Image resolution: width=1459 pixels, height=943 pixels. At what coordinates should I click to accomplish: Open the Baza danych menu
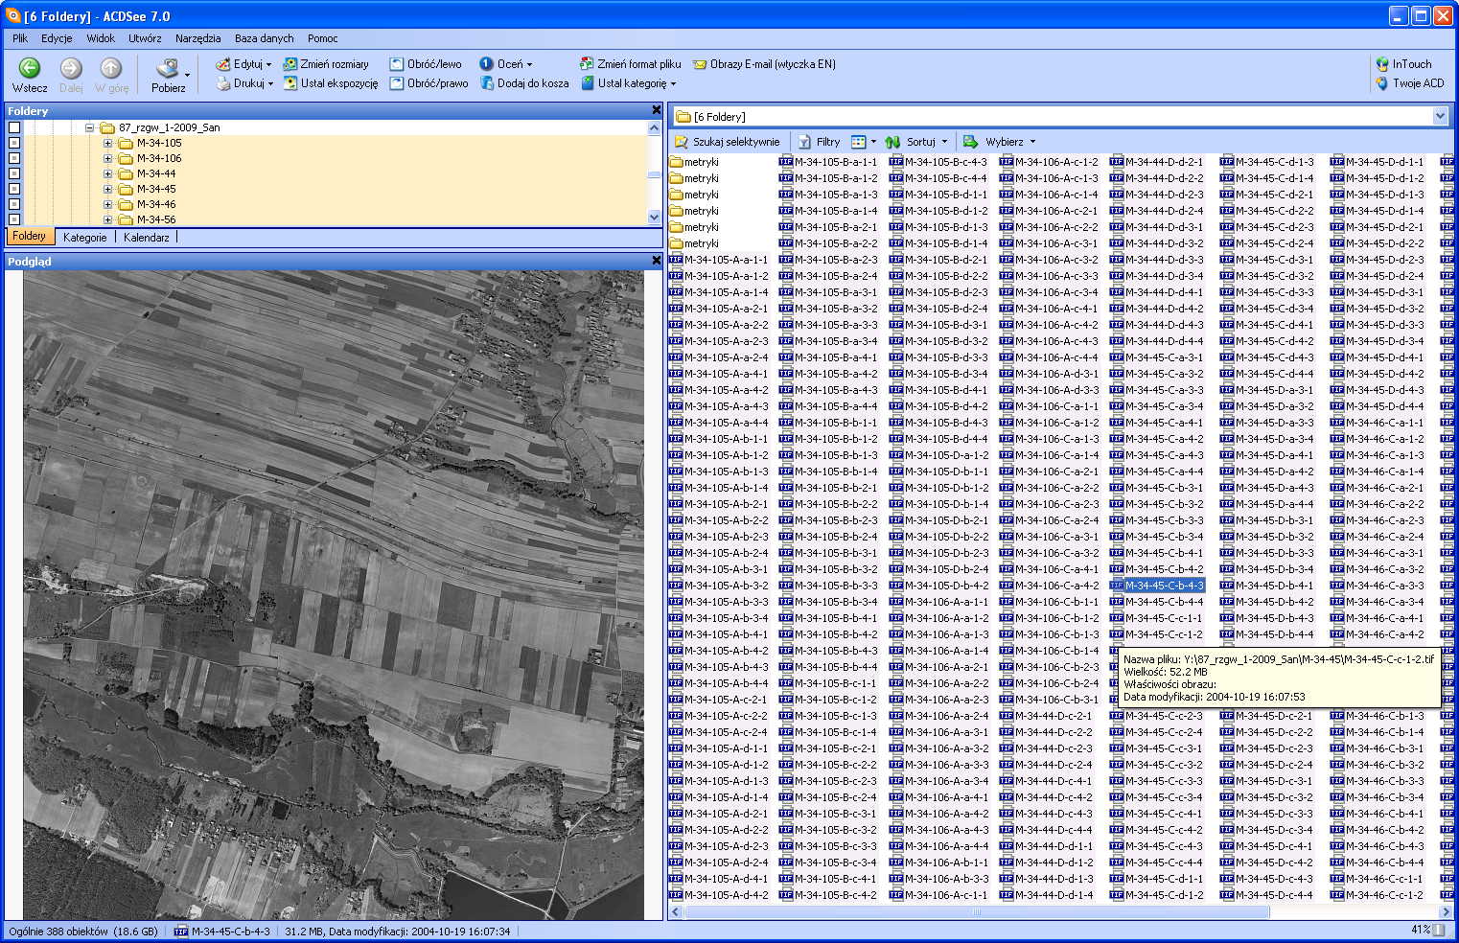(265, 38)
